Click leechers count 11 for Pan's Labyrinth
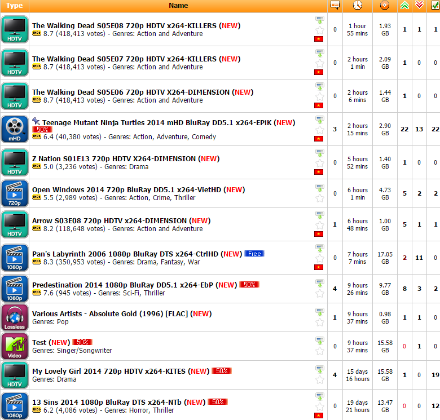 click(419, 258)
